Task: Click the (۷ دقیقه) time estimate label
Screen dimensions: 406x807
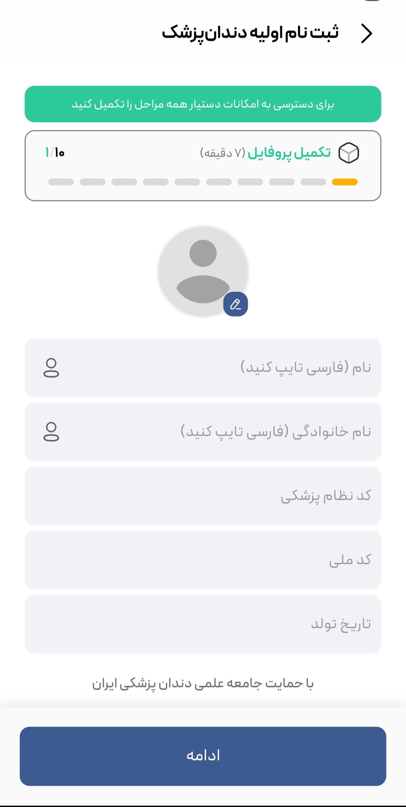Action: pos(223,153)
